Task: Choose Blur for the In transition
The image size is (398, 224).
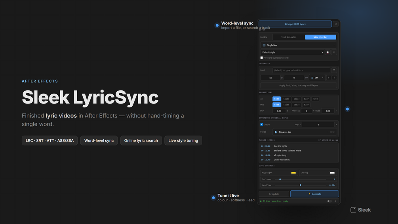Action: (x=307, y=99)
